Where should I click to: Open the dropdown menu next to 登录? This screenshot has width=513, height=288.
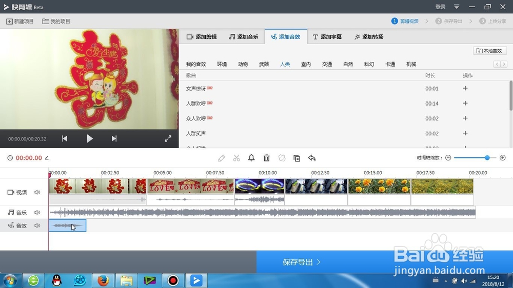pos(457,7)
